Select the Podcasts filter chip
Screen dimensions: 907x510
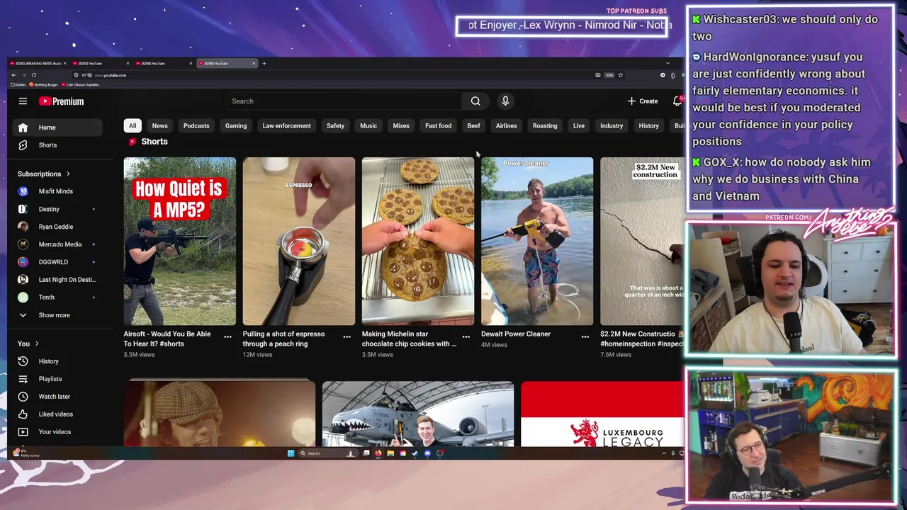point(196,125)
